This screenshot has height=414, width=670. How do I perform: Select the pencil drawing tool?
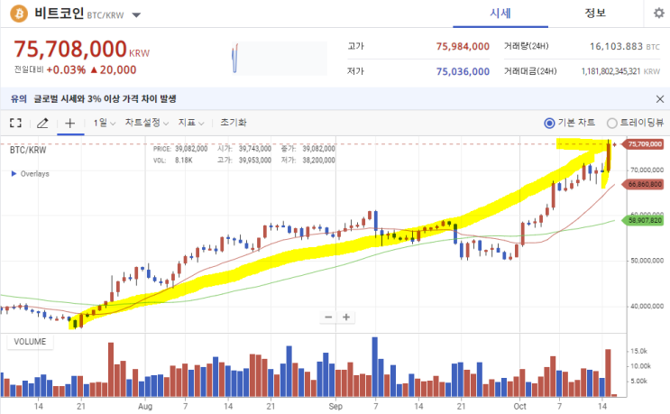point(42,123)
